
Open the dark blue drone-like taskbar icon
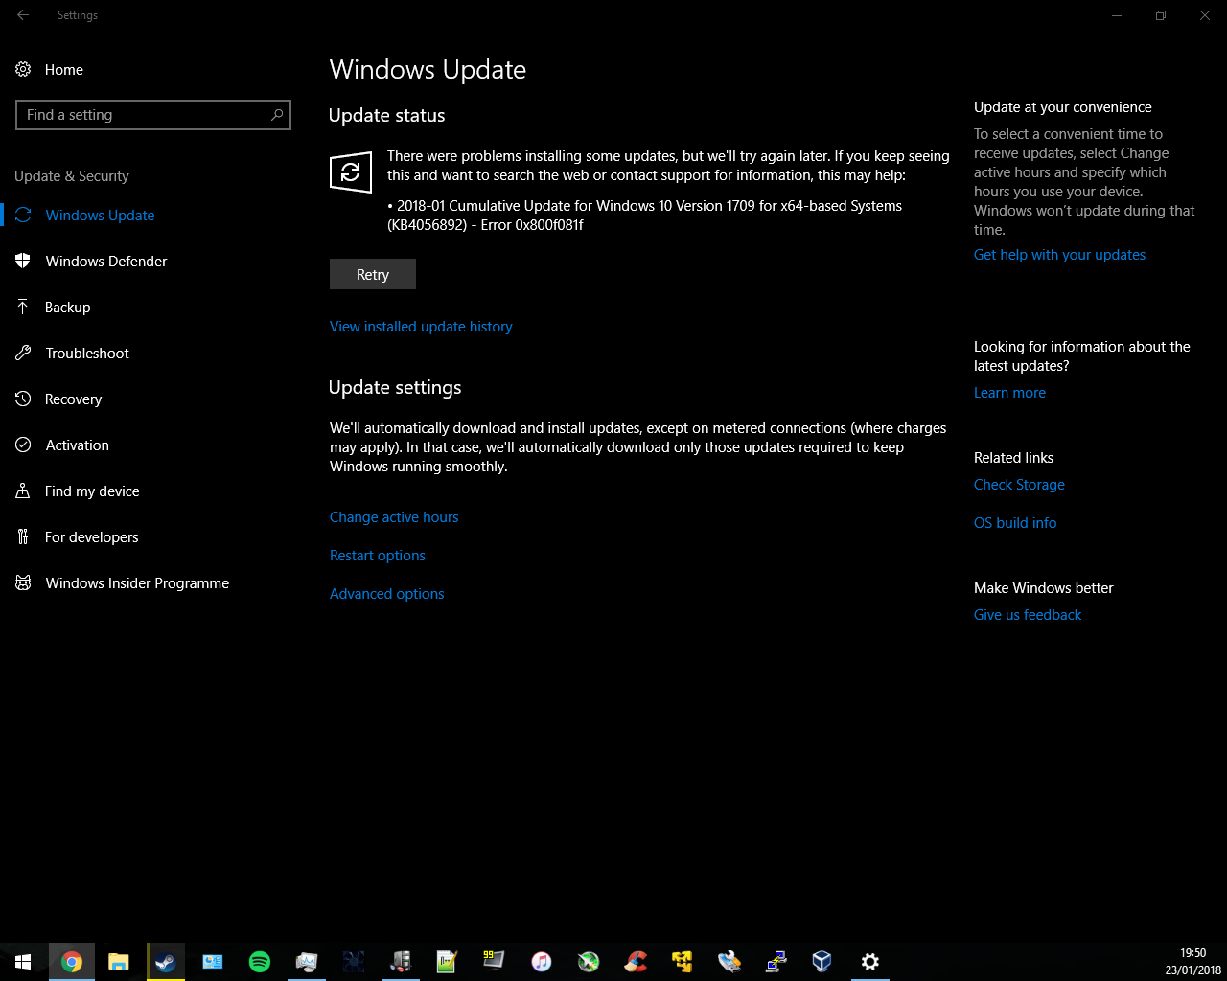tap(353, 962)
